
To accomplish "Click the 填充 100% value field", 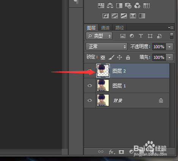I will coord(159,57).
